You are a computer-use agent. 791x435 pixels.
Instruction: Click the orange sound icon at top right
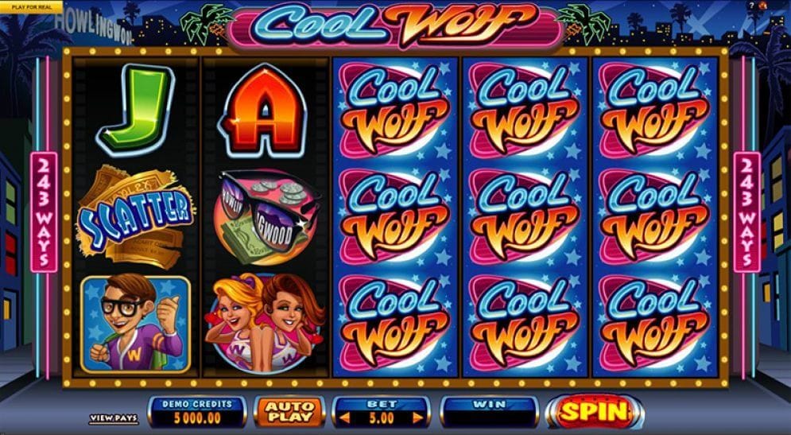(x=762, y=6)
